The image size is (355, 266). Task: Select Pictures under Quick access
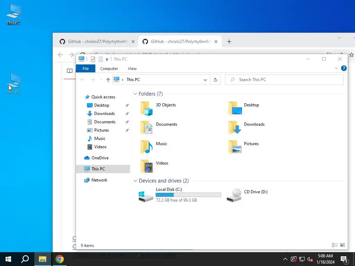[102, 130]
